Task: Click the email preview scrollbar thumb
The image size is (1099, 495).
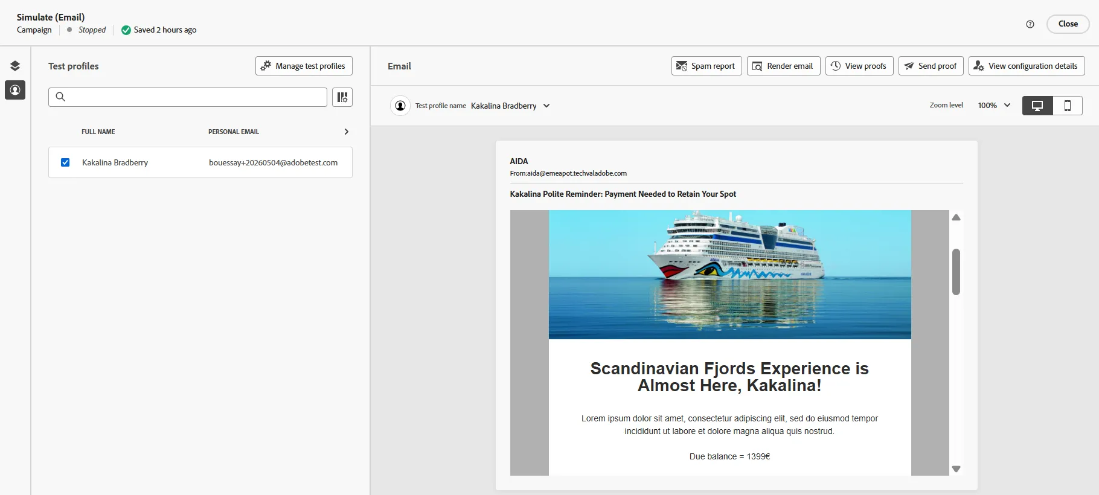Action: point(956,272)
